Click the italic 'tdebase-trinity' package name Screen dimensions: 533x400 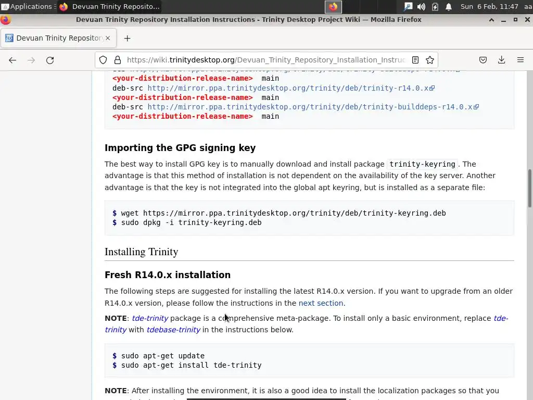[x=173, y=330]
